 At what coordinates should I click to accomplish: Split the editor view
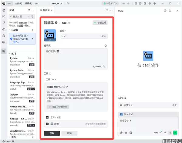click(x=107, y=10)
